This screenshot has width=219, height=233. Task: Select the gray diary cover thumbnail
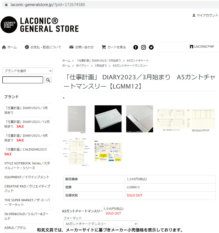[76, 119]
